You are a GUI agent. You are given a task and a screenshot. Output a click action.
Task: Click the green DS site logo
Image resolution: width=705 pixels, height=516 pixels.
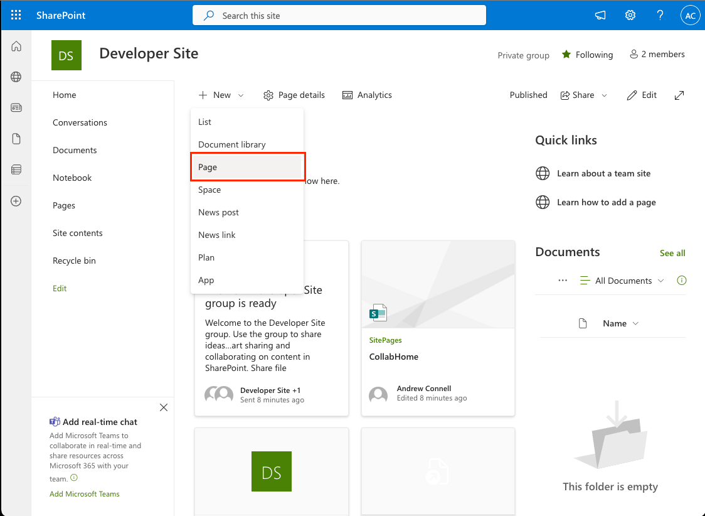tap(66, 55)
